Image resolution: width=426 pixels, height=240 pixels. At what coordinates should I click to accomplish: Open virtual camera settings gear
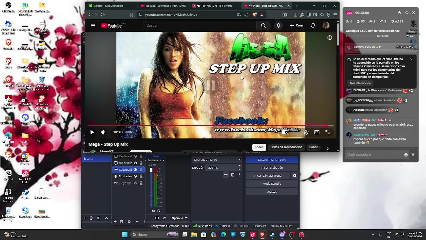pyautogui.click(x=294, y=176)
